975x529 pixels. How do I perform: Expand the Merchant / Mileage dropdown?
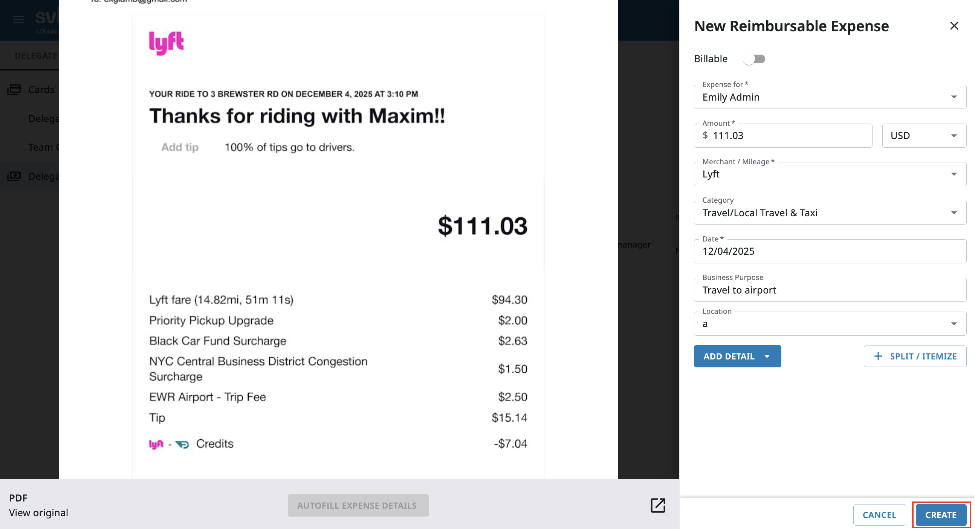click(x=954, y=174)
